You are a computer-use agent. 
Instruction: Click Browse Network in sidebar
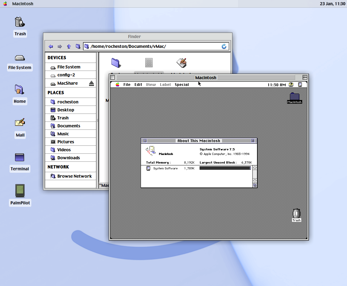[70, 176]
